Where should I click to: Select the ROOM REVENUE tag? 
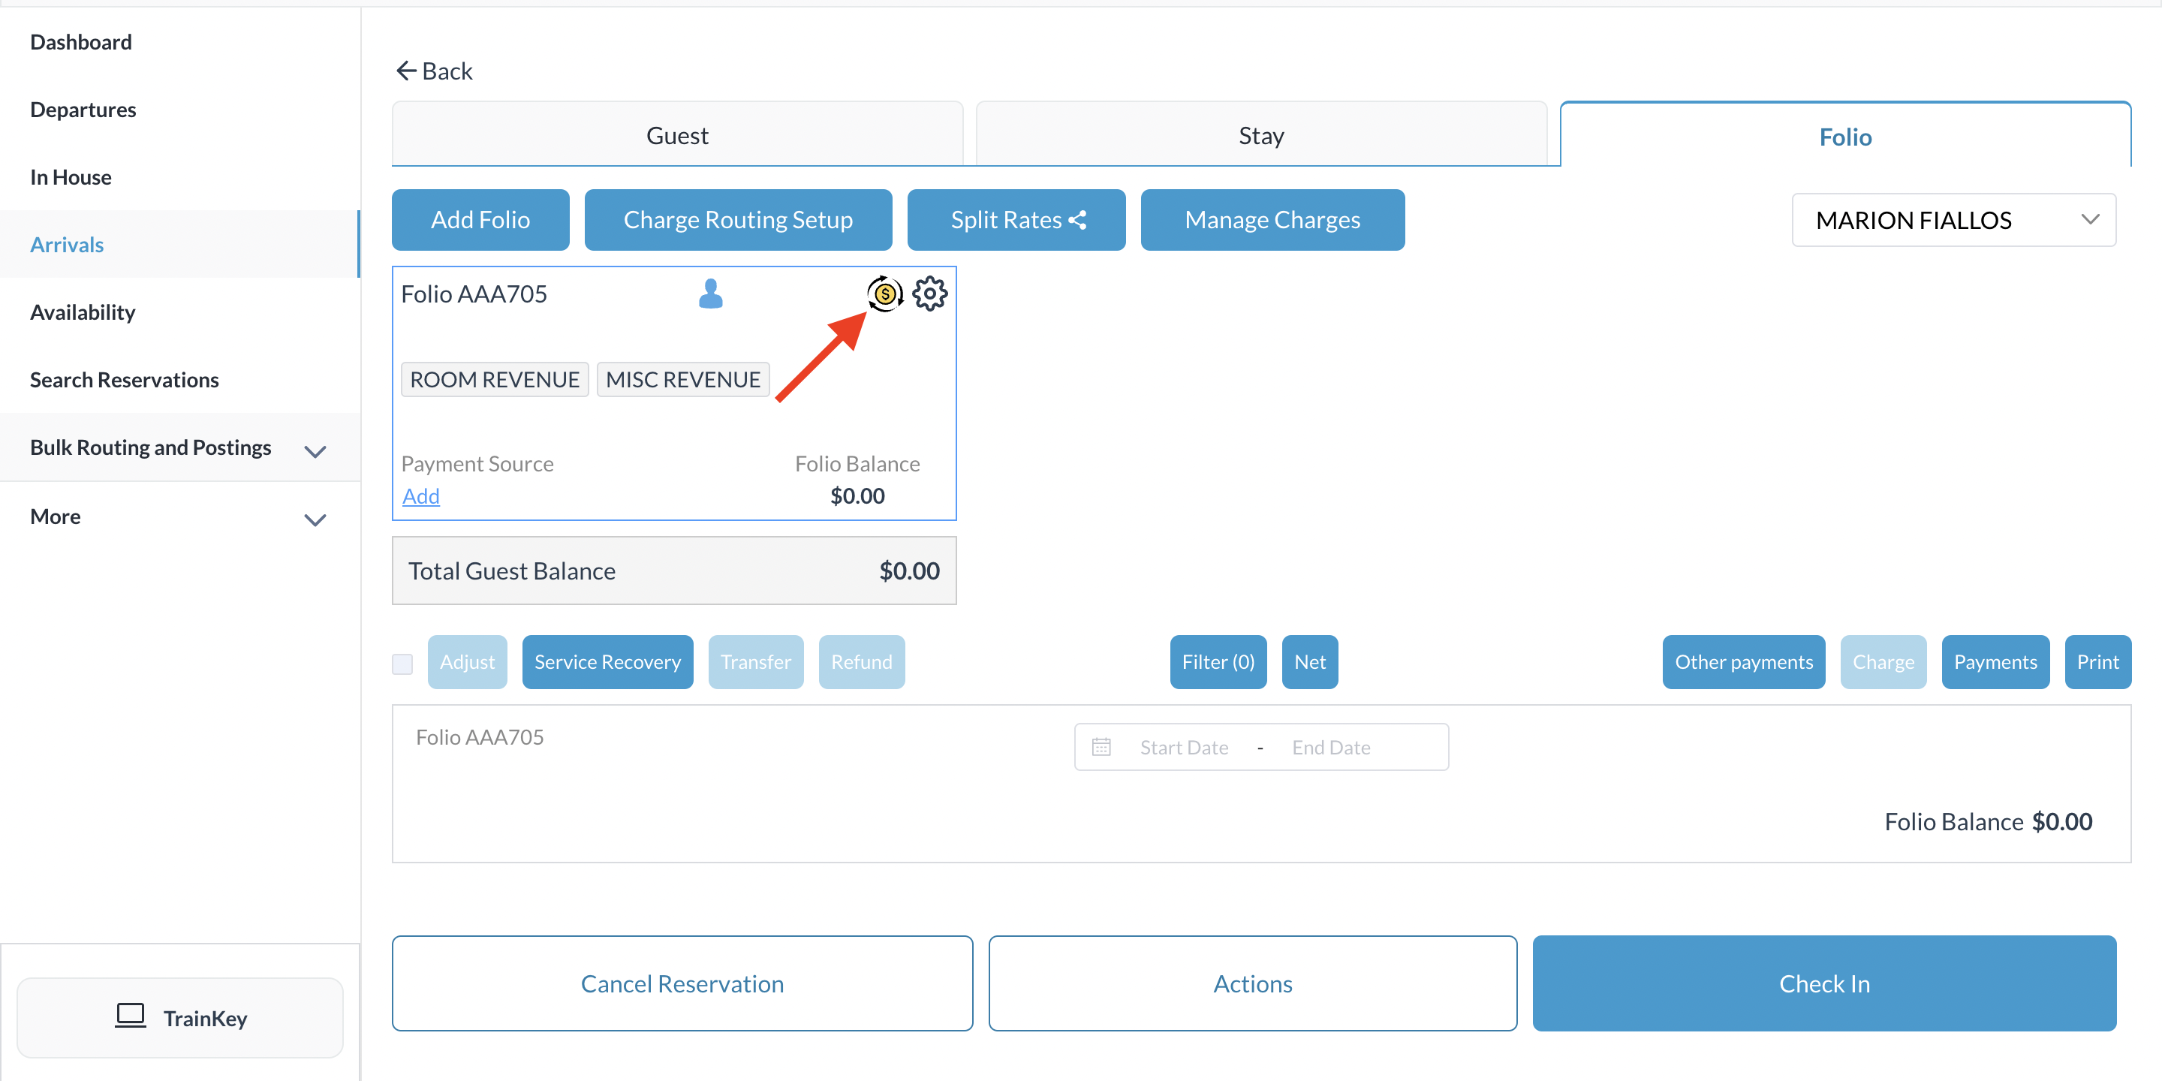coord(495,379)
